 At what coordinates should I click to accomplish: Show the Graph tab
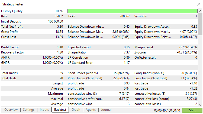[76, 110]
